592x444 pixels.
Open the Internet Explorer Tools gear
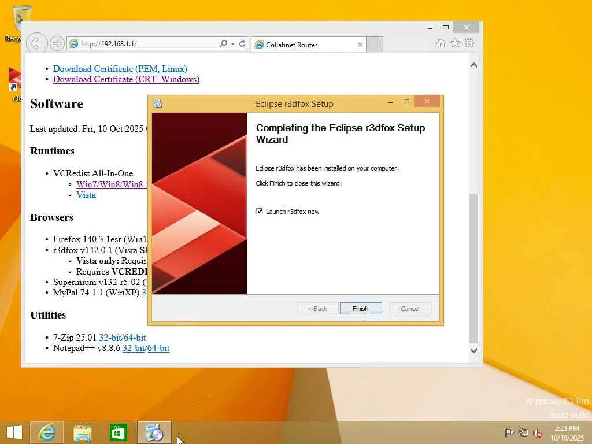[x=469, y=43]
